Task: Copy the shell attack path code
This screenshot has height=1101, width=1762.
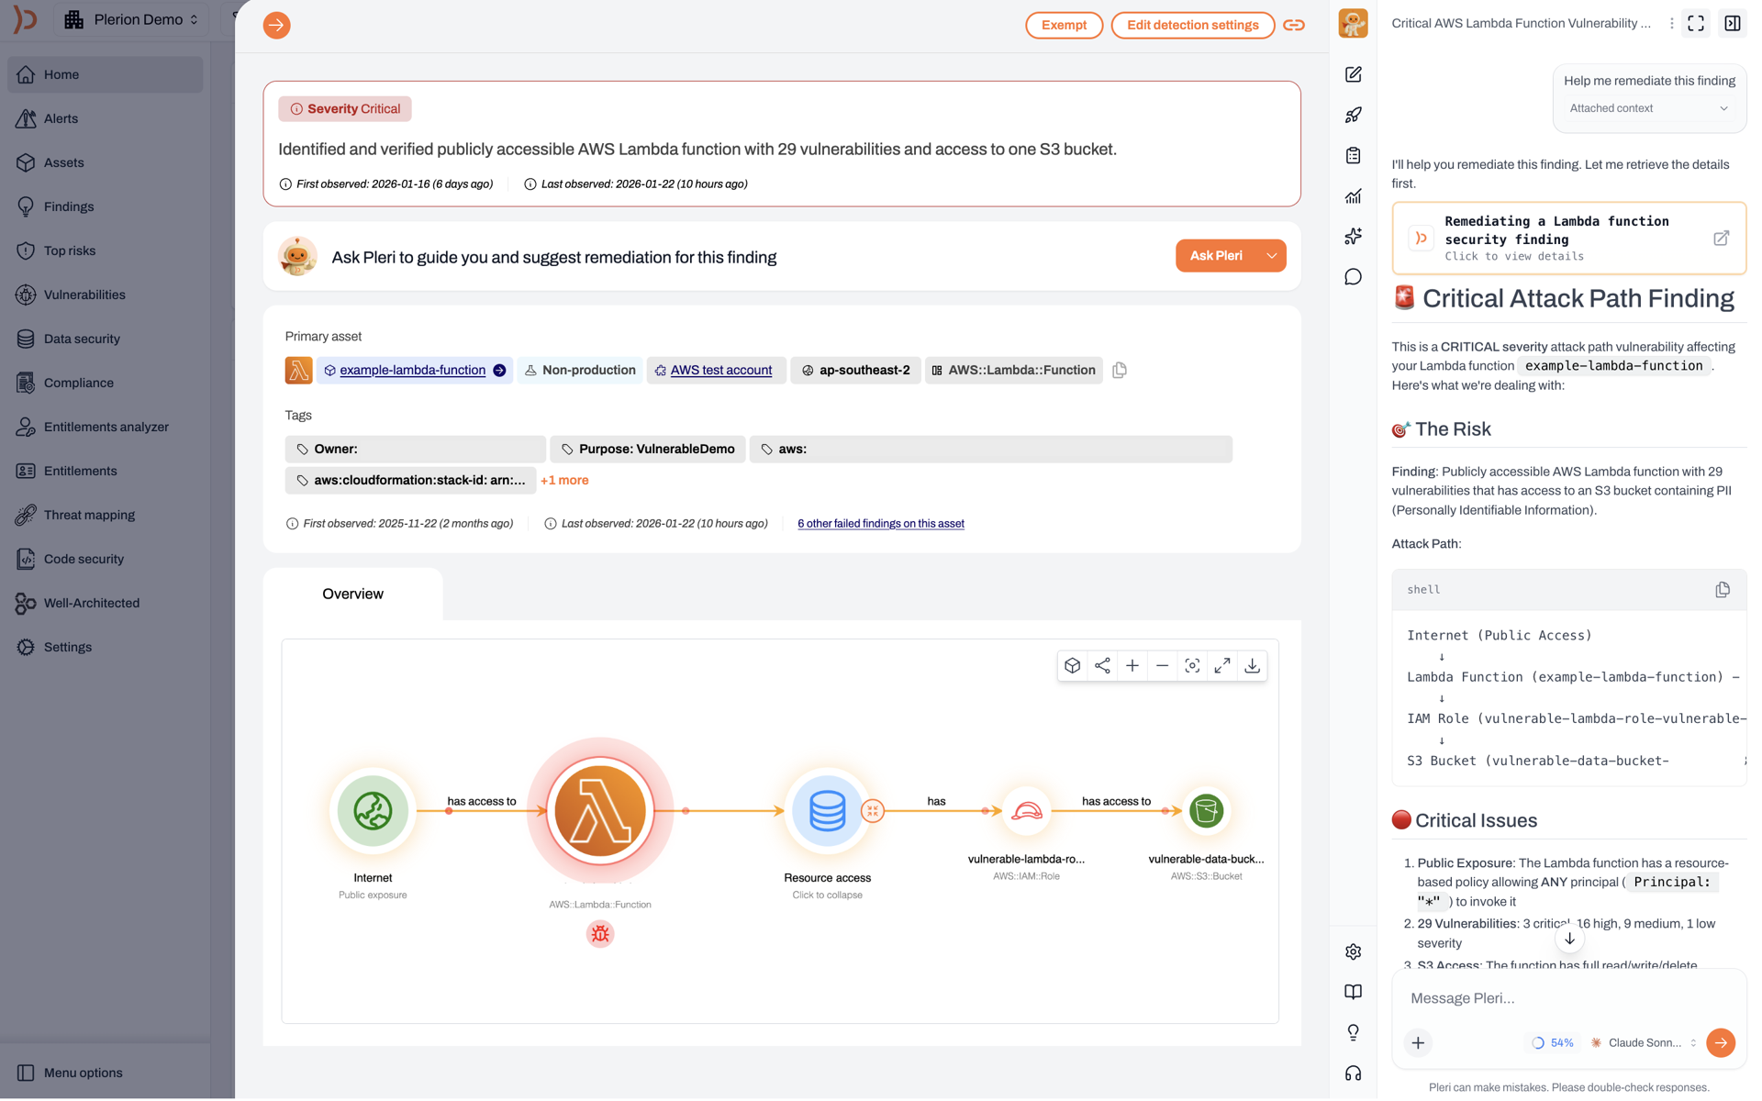Action: coord(1722,590)
